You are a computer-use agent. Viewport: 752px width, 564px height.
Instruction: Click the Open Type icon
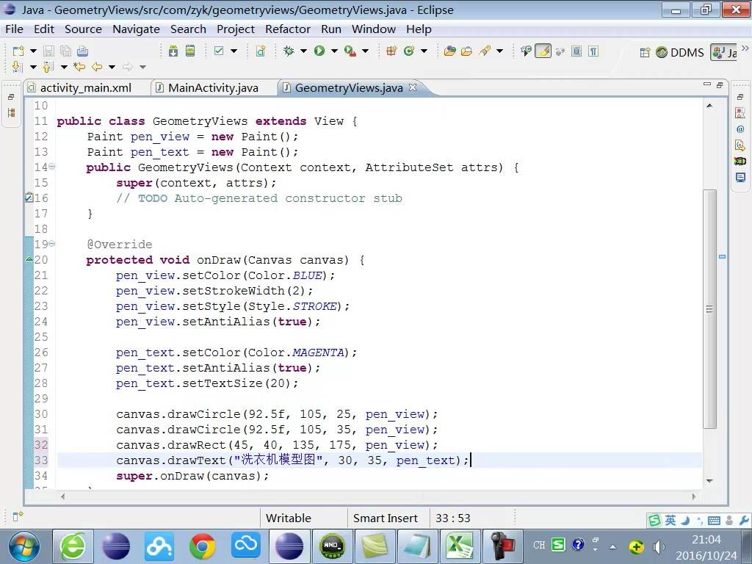click(x=450, y=51)
